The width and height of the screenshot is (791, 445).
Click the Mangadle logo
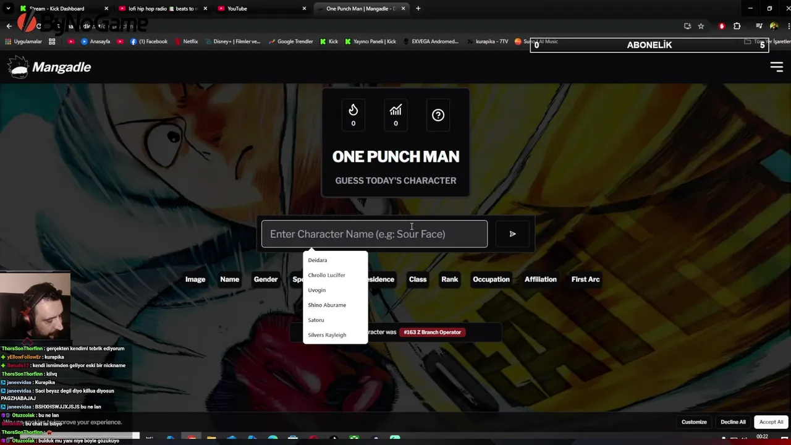click(x=49, y=67)
